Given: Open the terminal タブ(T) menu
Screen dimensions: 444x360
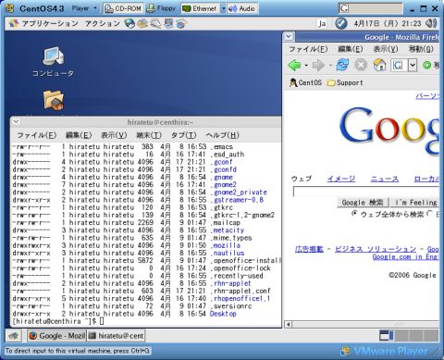Looking at the screenshot, I should 184,135.
